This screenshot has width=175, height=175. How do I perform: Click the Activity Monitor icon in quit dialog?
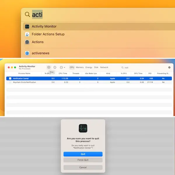point(83,128)
